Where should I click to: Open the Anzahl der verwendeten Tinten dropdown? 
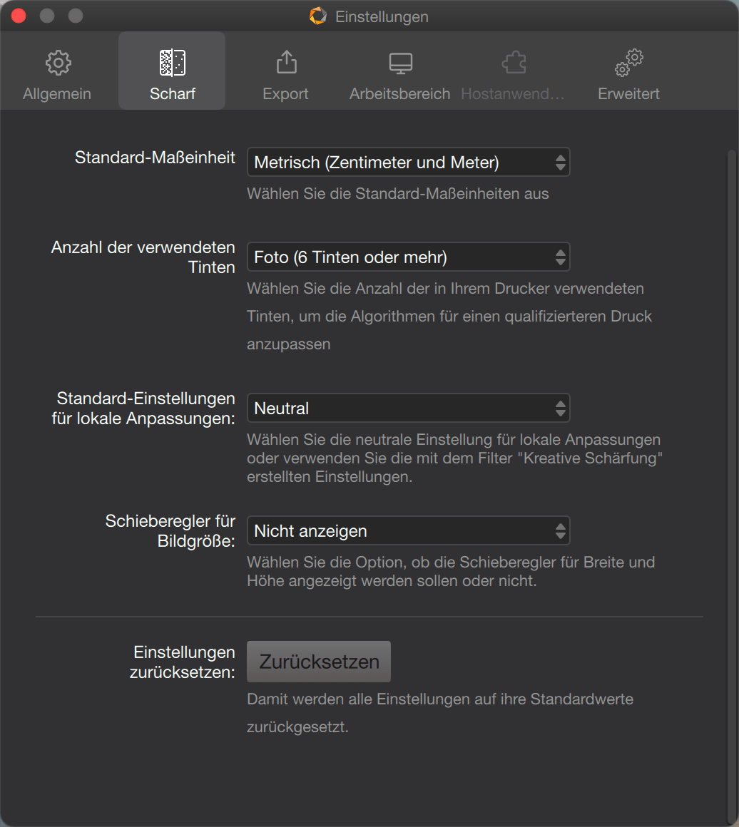point(409,257)
